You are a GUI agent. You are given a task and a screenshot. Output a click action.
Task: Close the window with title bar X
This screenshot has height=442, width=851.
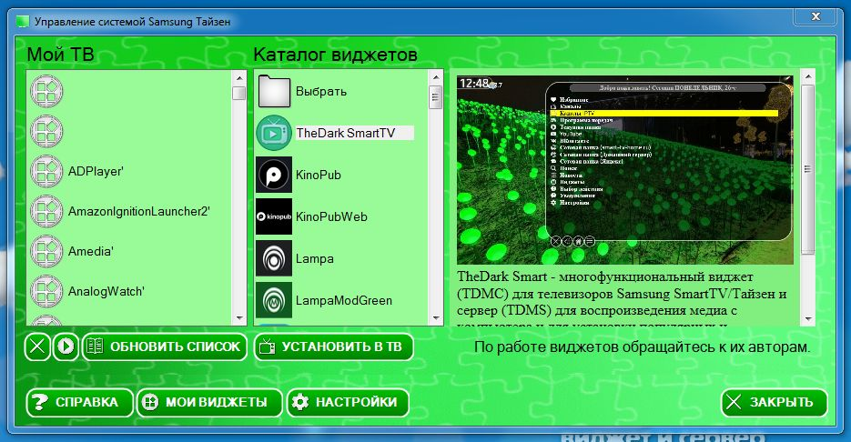click(x=816, y=16)
